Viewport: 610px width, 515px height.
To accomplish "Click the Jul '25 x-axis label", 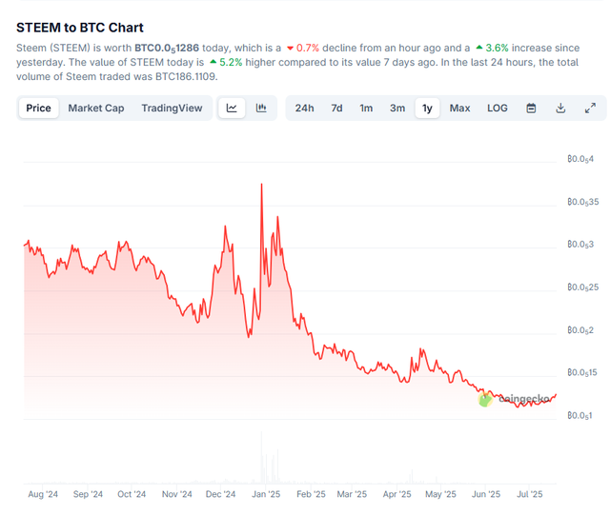I will pyautogui.click(x=530, y=494).
